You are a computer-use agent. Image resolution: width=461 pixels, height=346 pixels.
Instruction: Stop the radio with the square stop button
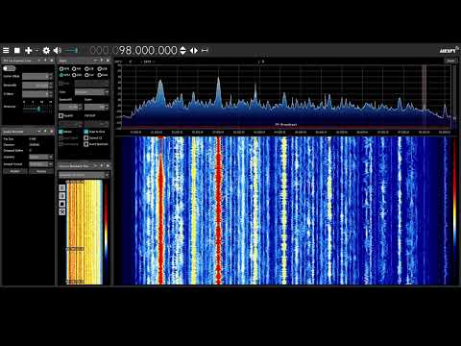point(17,51)
